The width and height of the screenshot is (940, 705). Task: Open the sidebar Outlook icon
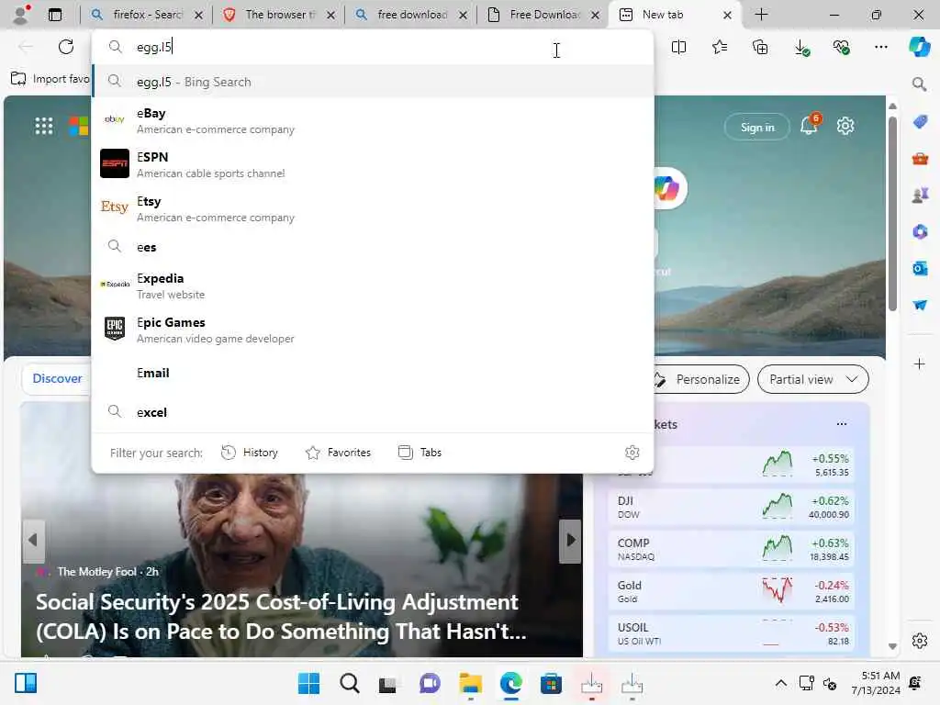pos(920,268)
